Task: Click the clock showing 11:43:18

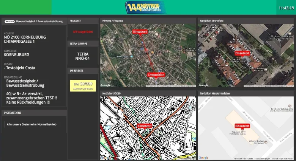Action: (x=286, y=8)
